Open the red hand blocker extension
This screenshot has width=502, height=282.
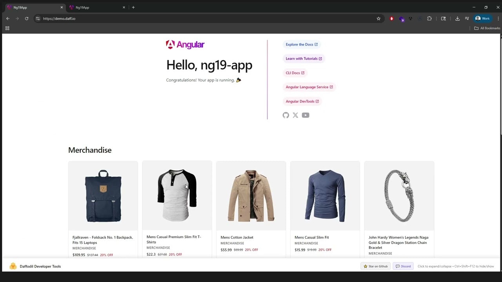392,18
